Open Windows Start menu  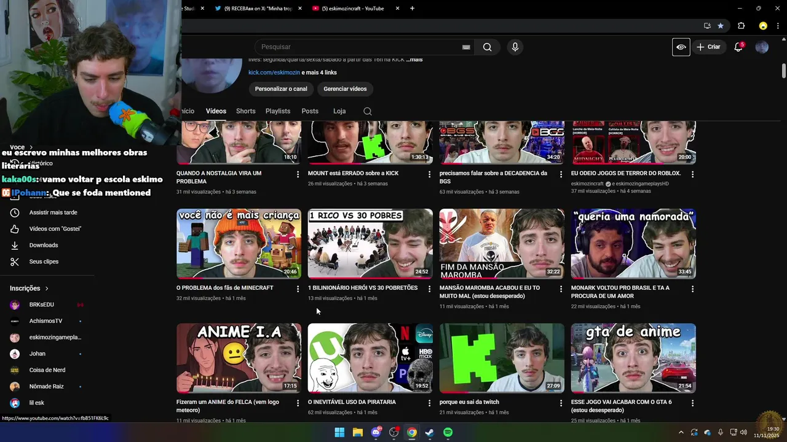[x=339, y=433]
